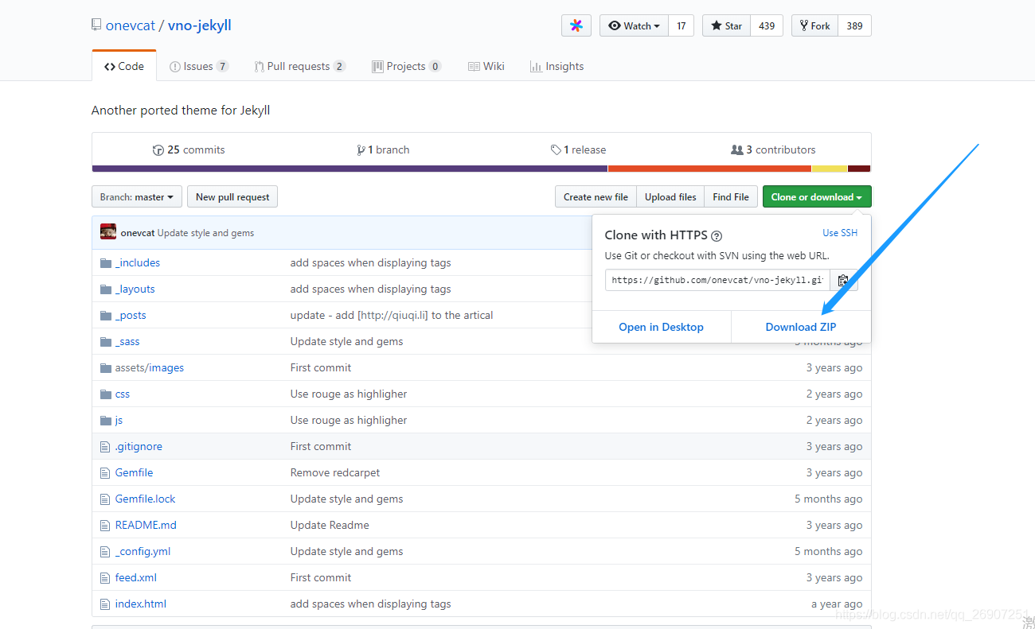Viewport: 1035px width, 629px height.
Task: Star the vno-jekyll repository
Action: [x=726, y=25]
